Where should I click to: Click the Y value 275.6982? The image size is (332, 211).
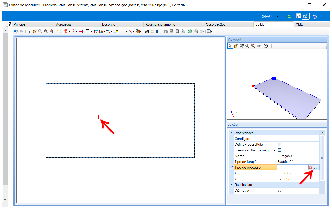pos(298,179)
